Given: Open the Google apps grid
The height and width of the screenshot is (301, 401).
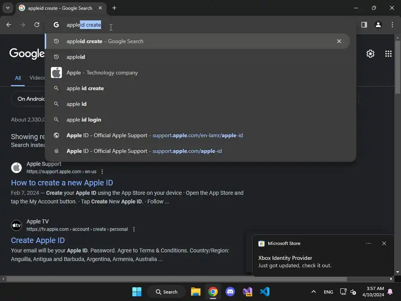Looking at the screenshot, I should [x=388, y=54].
